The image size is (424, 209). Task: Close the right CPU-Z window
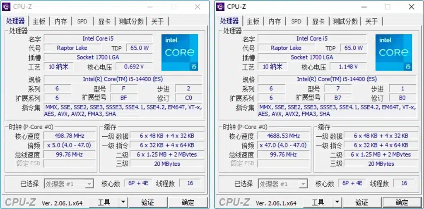(411, 7)
